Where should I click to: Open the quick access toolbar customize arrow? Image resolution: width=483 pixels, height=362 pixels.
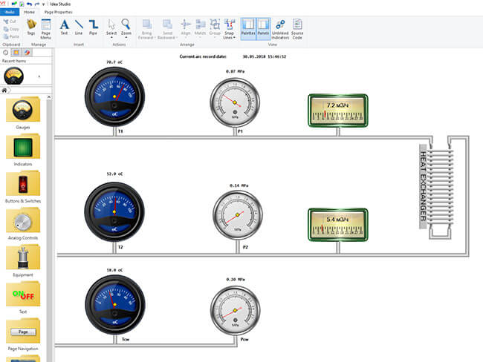click(x=43, y=4)
